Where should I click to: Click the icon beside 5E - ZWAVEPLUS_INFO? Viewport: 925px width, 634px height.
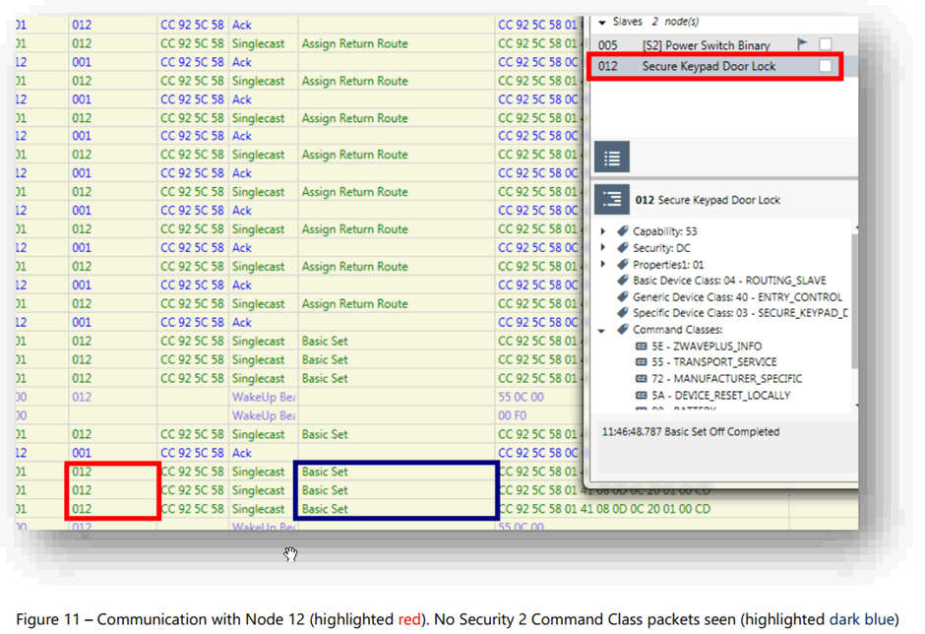[642, 346]
